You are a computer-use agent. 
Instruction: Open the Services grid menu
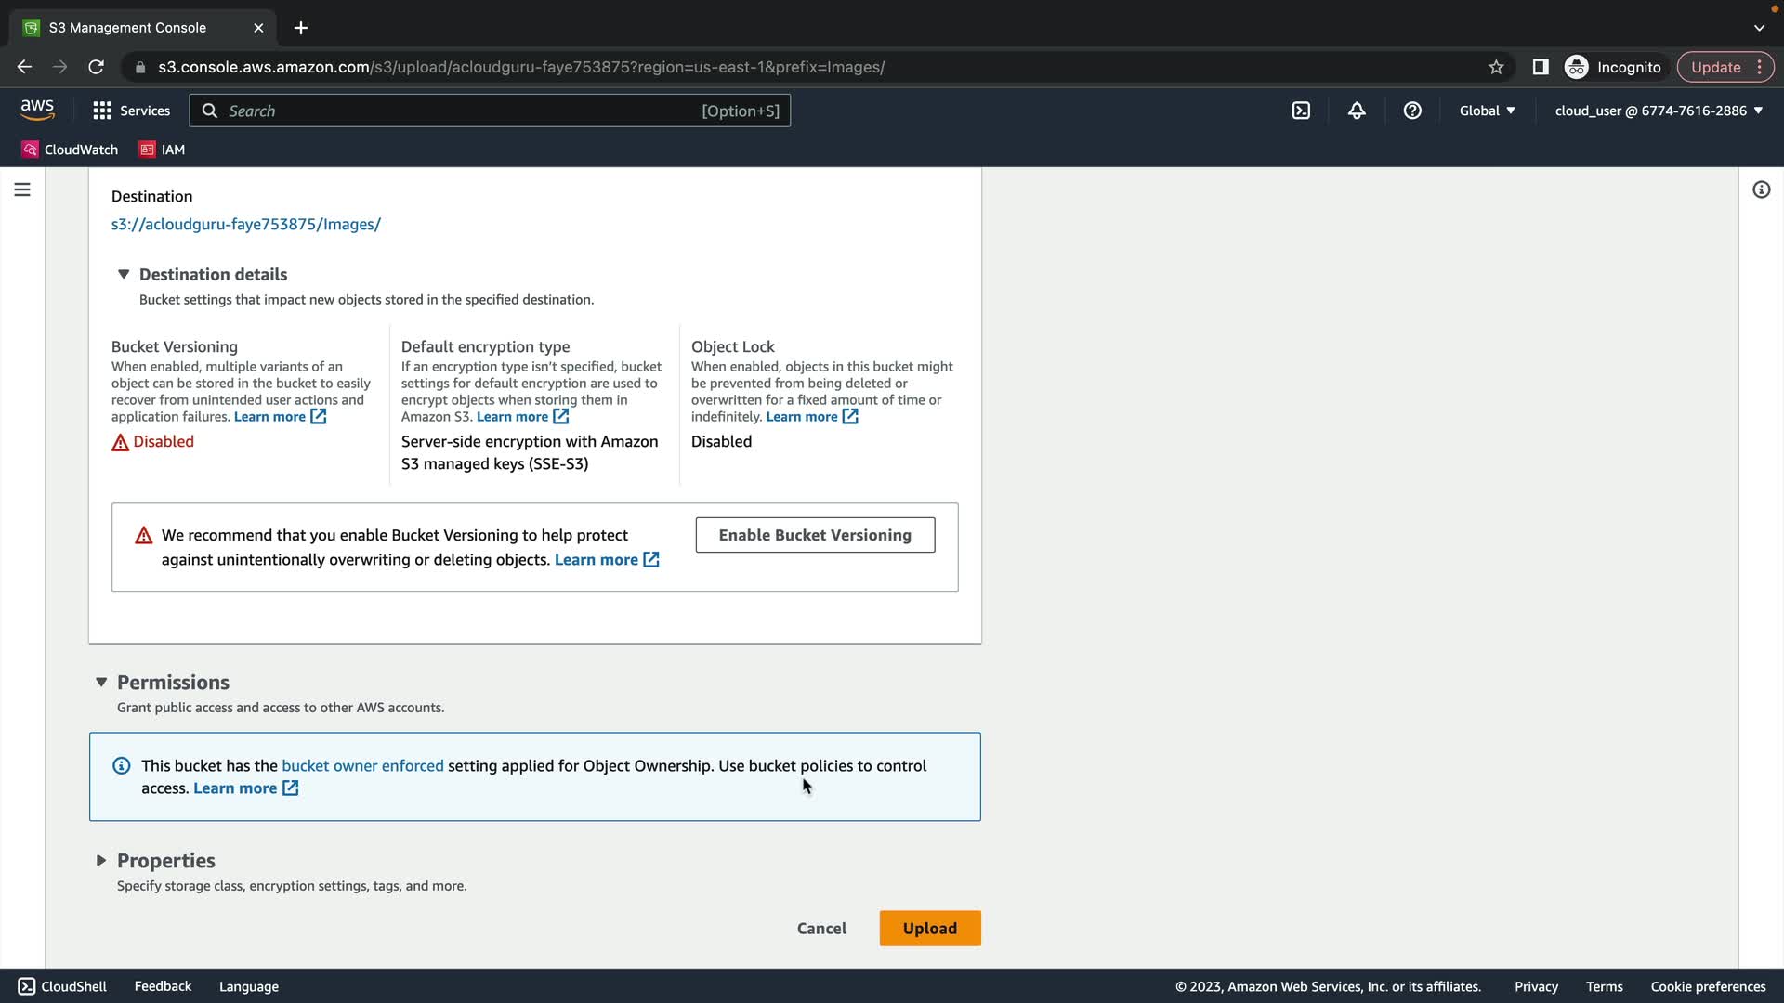[x=131, y=111]
